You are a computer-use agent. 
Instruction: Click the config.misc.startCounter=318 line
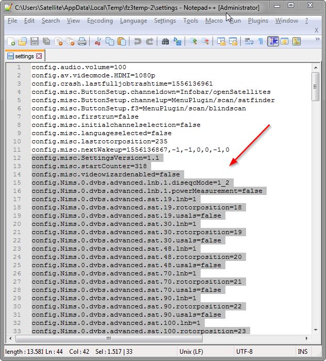[x=89, y=166]
